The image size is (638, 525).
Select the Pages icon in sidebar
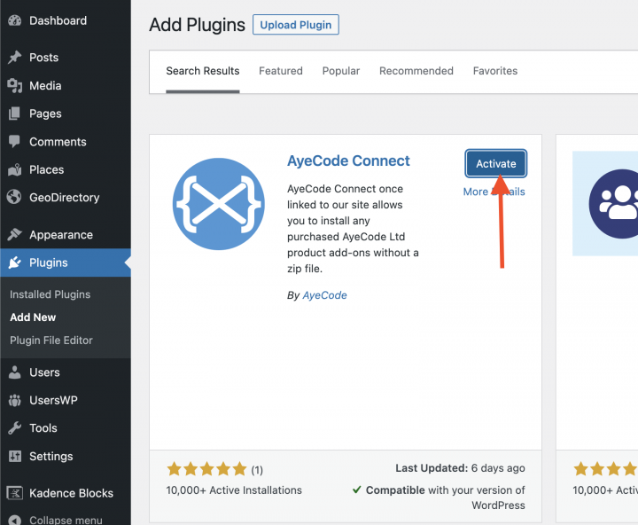[14, 114]
